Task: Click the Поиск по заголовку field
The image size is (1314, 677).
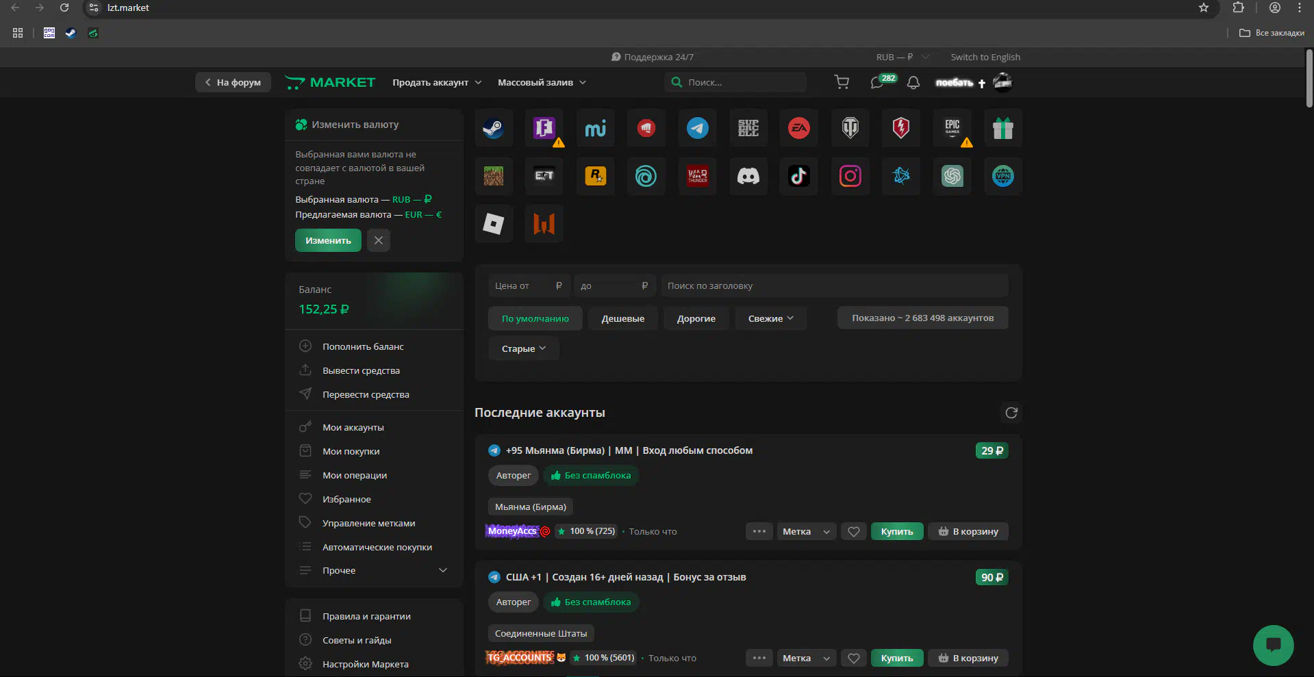Action: (x=835, y=286)
